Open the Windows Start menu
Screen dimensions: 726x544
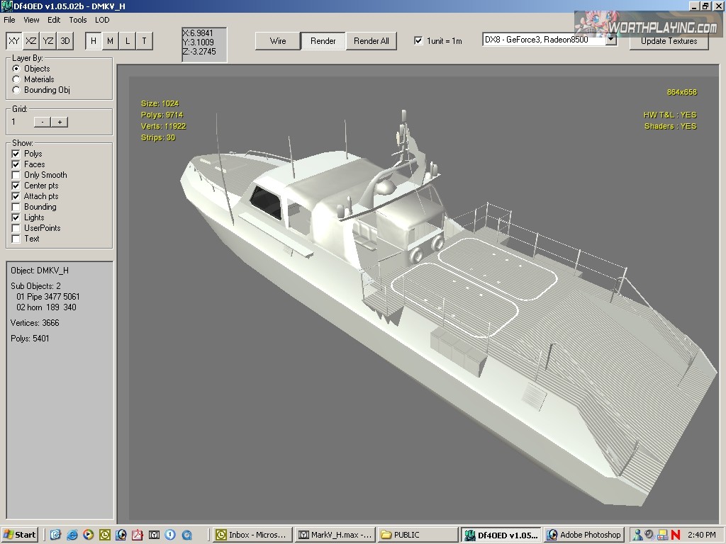coord(20,535)
